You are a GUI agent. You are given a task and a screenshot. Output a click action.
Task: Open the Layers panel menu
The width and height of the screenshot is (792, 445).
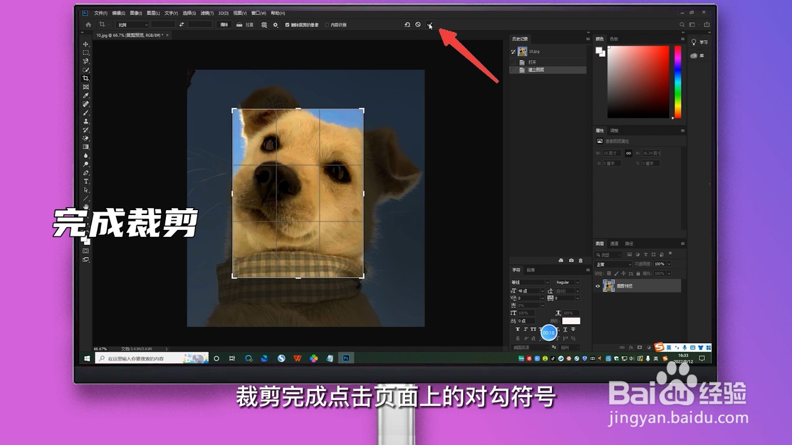point(683,244)
